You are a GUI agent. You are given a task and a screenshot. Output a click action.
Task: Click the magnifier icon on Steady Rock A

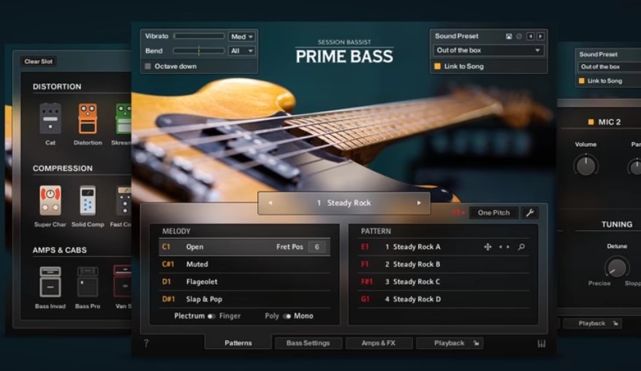(521, 247)
